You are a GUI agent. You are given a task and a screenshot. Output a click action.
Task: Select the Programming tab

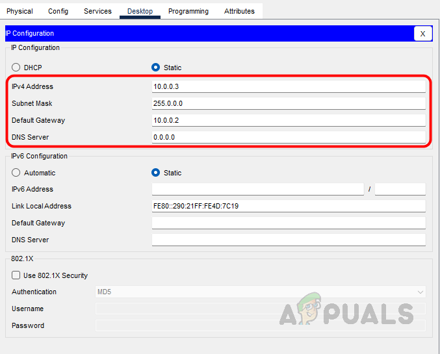188,11
